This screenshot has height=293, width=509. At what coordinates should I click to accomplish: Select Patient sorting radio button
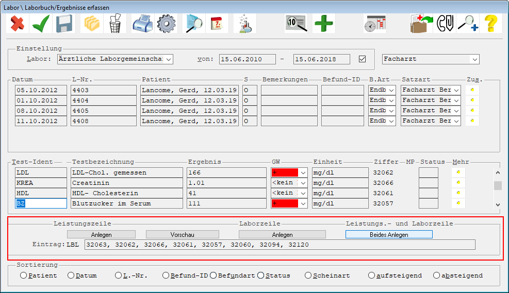point(23,275)
